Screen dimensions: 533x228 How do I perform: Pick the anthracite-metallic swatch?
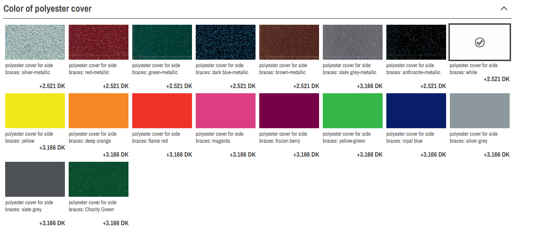pos(416,42)
